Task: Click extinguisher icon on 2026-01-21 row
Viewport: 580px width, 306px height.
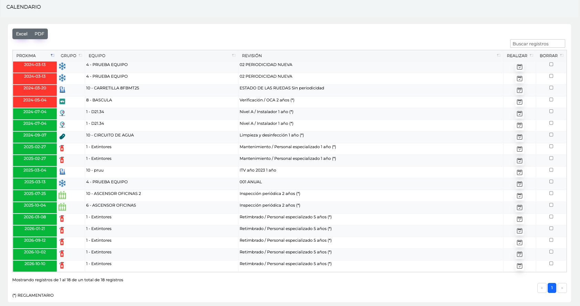Action: (62, 230)
